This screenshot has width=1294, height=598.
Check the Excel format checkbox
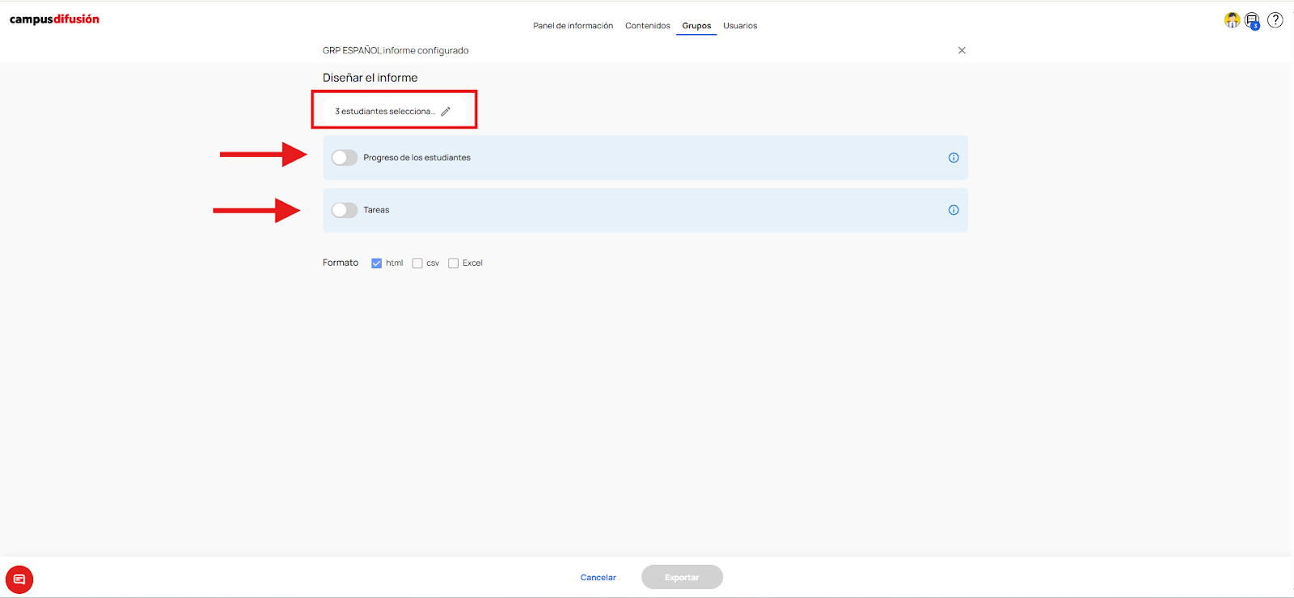[454, 263]
